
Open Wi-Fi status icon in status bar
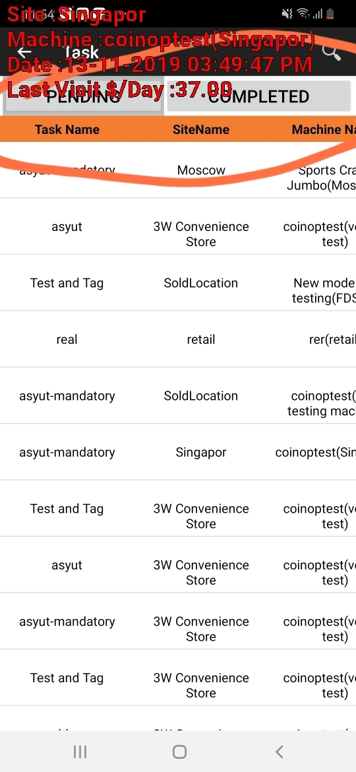[x=303, y=14]
